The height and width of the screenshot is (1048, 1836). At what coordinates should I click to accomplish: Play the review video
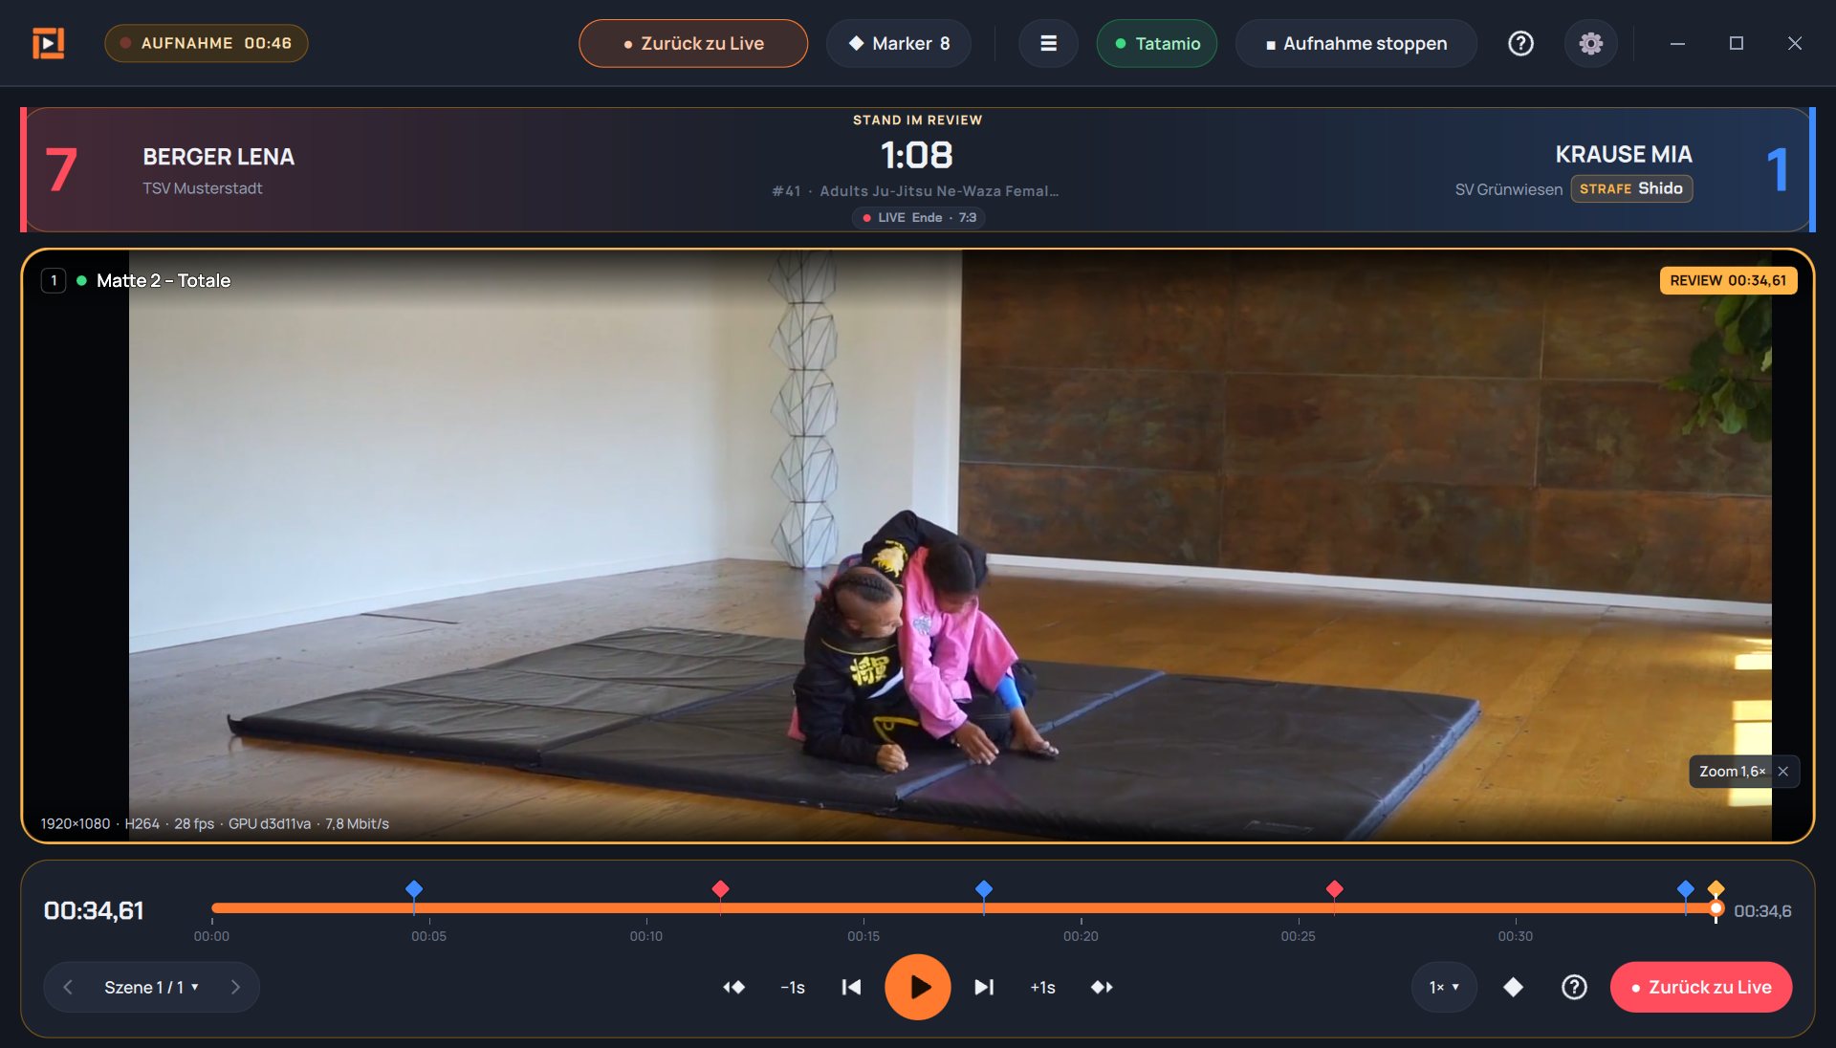(917, 987)
